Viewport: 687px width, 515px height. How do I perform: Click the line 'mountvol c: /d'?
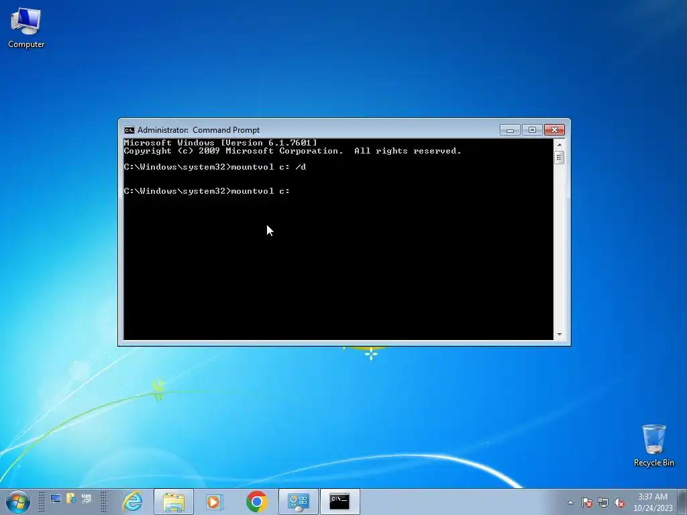(215, 167)
